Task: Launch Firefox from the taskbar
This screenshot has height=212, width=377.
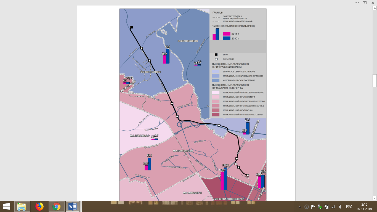Action: [40, 206]
